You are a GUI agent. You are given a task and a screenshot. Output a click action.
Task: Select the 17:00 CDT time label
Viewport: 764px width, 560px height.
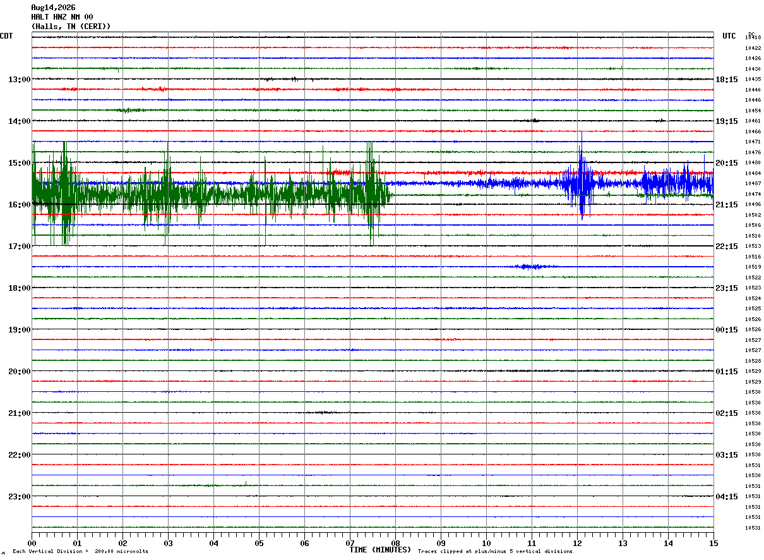click(20, 247)
